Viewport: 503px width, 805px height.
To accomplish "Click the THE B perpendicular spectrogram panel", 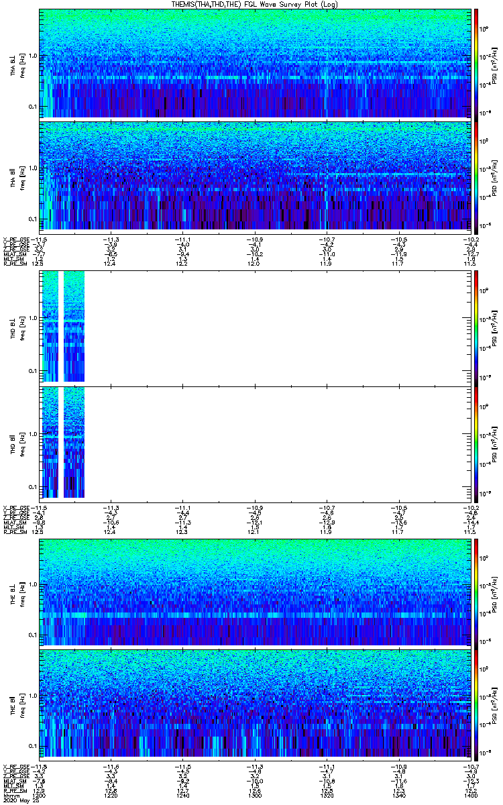I will pos(254,592).
